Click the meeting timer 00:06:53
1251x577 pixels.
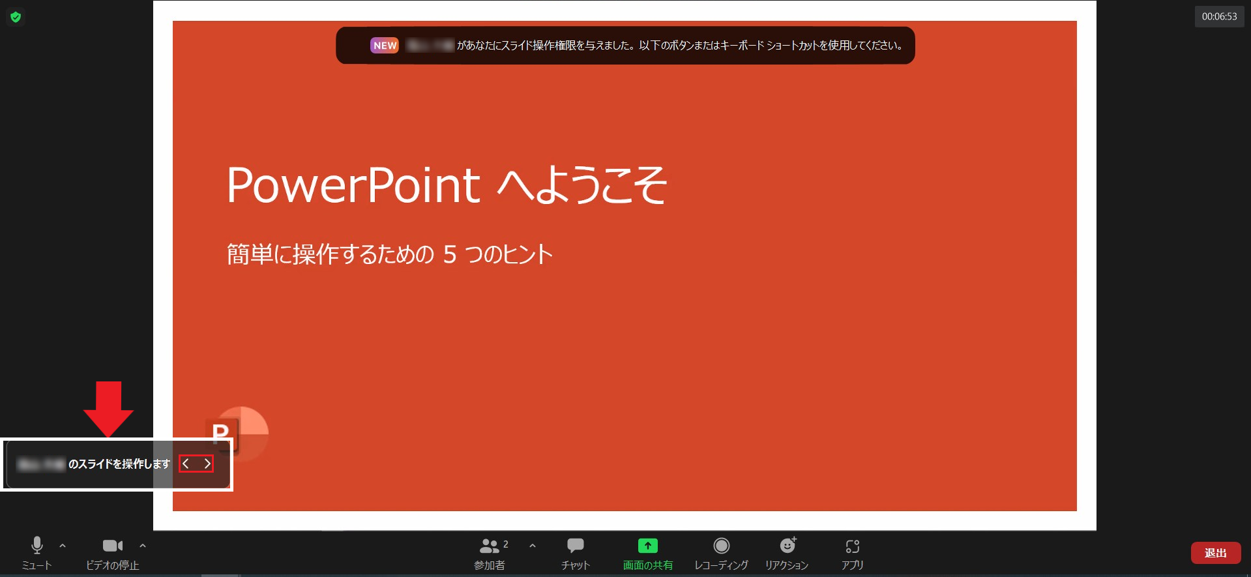point(1219,16)
